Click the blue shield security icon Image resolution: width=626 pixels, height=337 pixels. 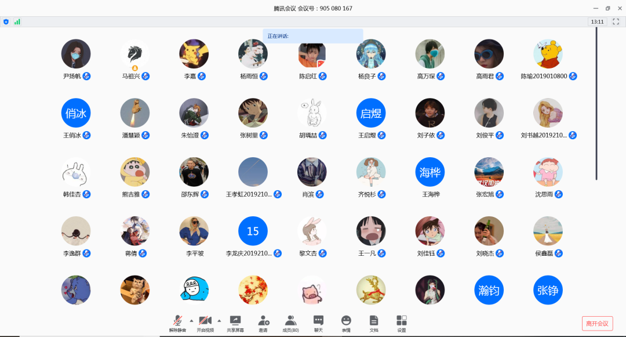pos(6,21)
